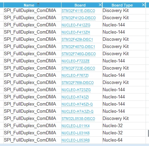Open the NUCLEO-F413ZH board link
Screen dimensions: 149x146
click(76, 32)
